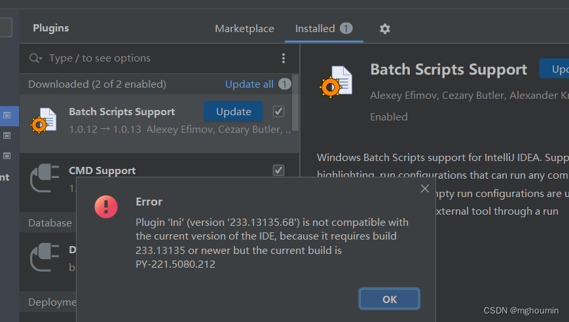Click version text 1.0.12 → 1.0.13

(105, 130)
